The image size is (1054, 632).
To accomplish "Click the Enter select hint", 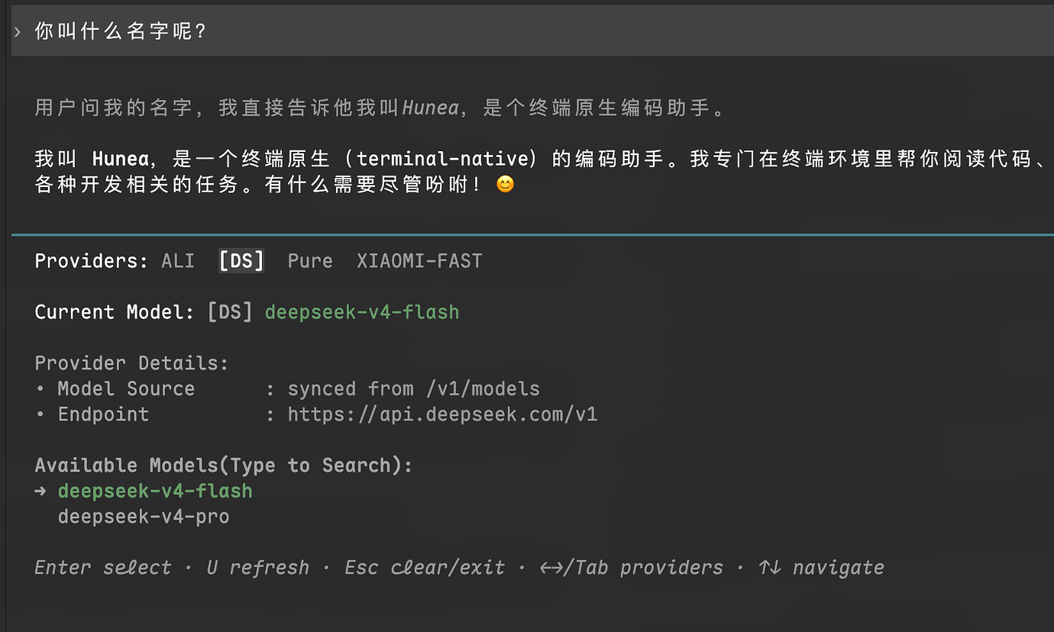I will pyautogui.click(x=103, y=568).
